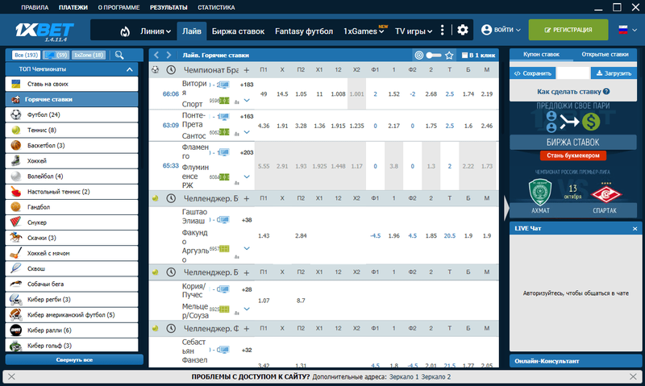The width and height of the screenshot is (645, 386).
Task: Open the Линия dropdown
Action: coord(156,31)
